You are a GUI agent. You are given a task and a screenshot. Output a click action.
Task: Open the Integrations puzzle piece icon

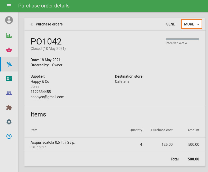pos(9,107)
